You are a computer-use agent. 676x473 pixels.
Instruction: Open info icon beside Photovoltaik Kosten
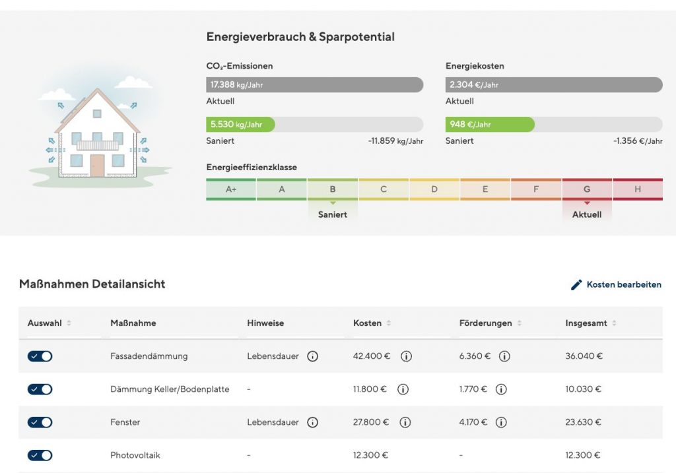pyautogui.click(x=407, y=455)
